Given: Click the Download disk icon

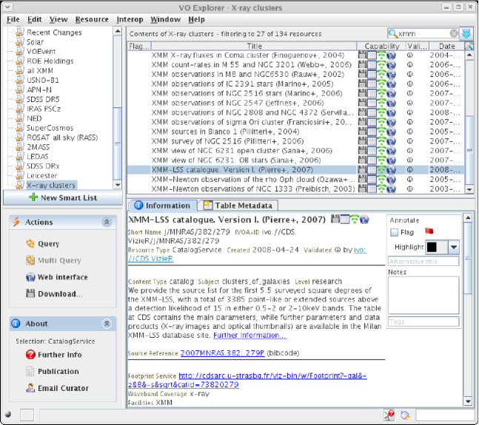Looking at the screenshot, I should coord(30,293).
